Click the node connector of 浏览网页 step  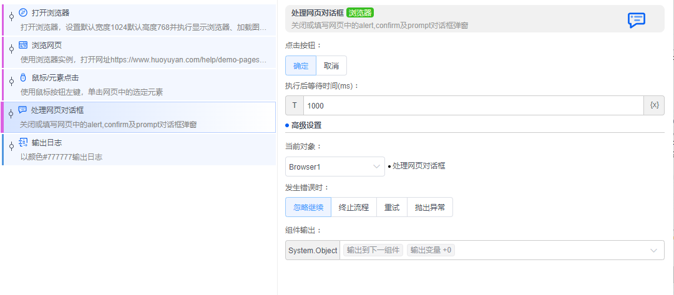click(12, 50)
